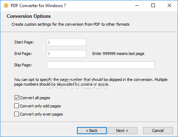Click the 'Conversion Options' heading

pyautogui.click(x=28, y=16)
